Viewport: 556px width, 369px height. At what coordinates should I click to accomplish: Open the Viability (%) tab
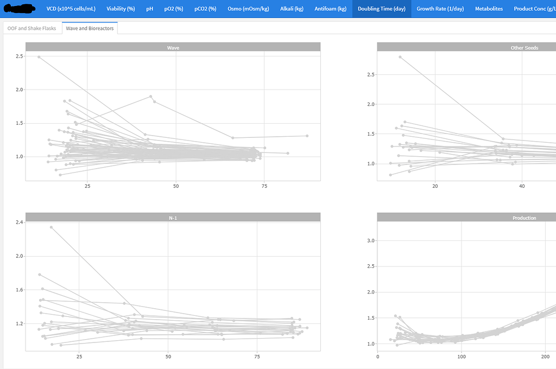121,9
